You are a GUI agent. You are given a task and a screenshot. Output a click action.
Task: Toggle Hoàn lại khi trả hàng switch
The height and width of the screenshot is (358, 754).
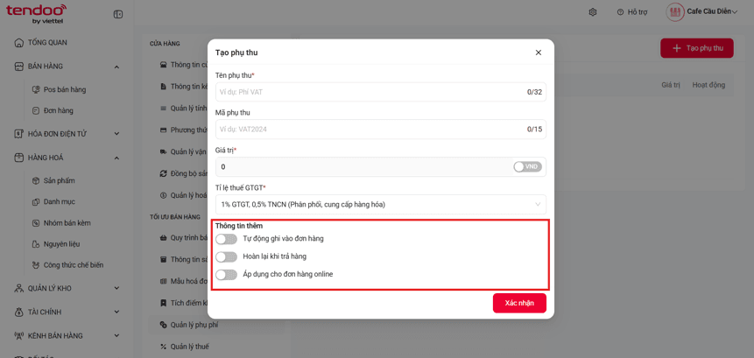coord(226,256)
